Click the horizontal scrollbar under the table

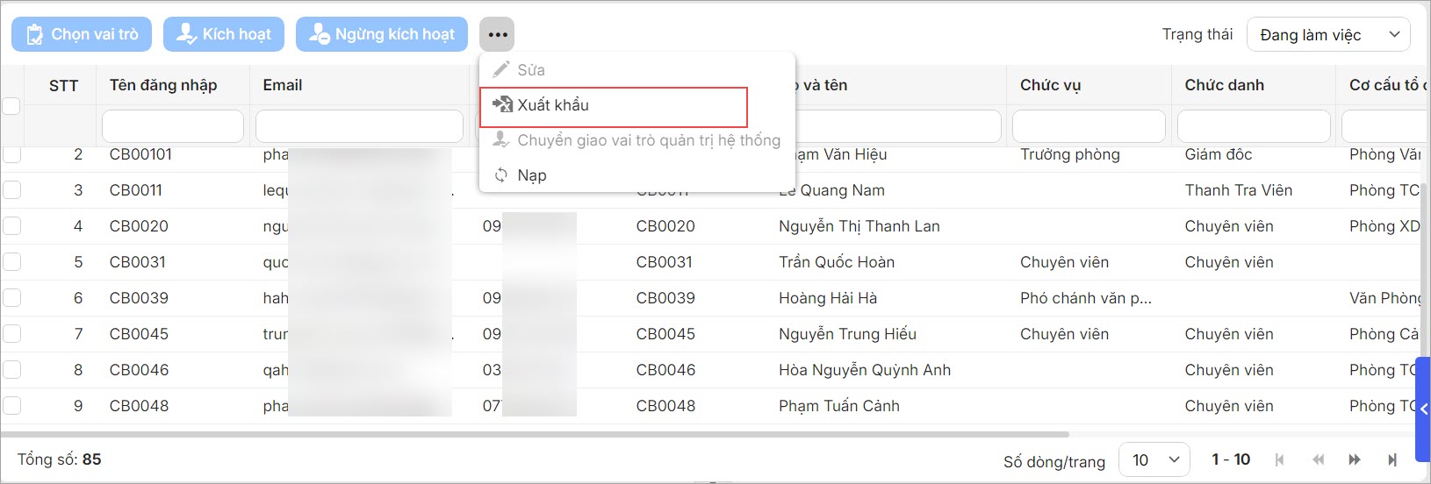[x=535, y=434]
